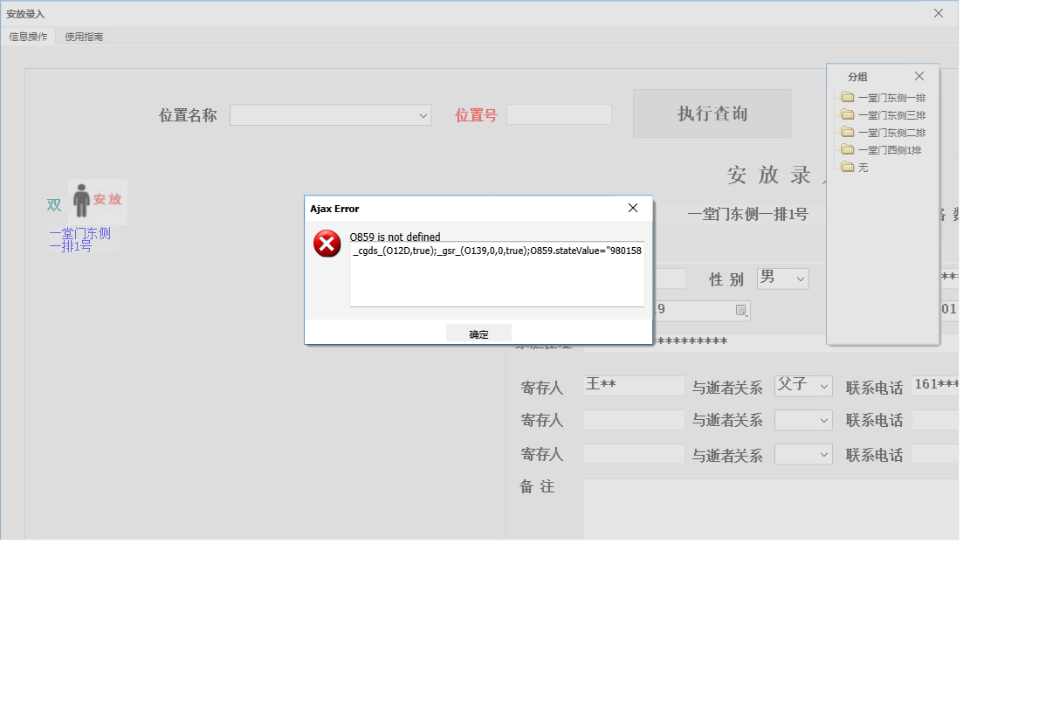Open 与逝者关系 dropdown showing 父子
The image size is (1039, 722).
click(803, 386)
